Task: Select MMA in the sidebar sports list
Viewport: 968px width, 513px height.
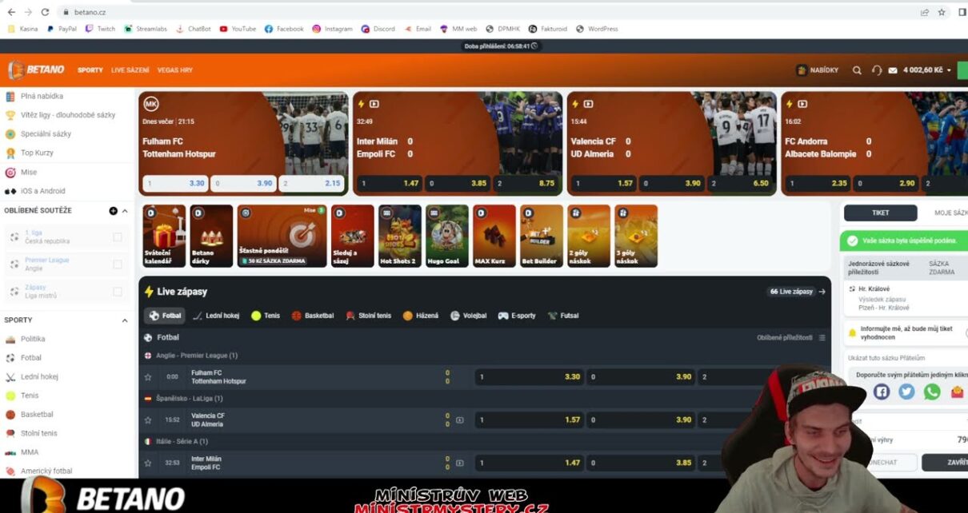Action: [30, 452]
